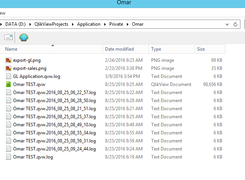Sort files by Type column
245x180 pixels.
point(171,49)
